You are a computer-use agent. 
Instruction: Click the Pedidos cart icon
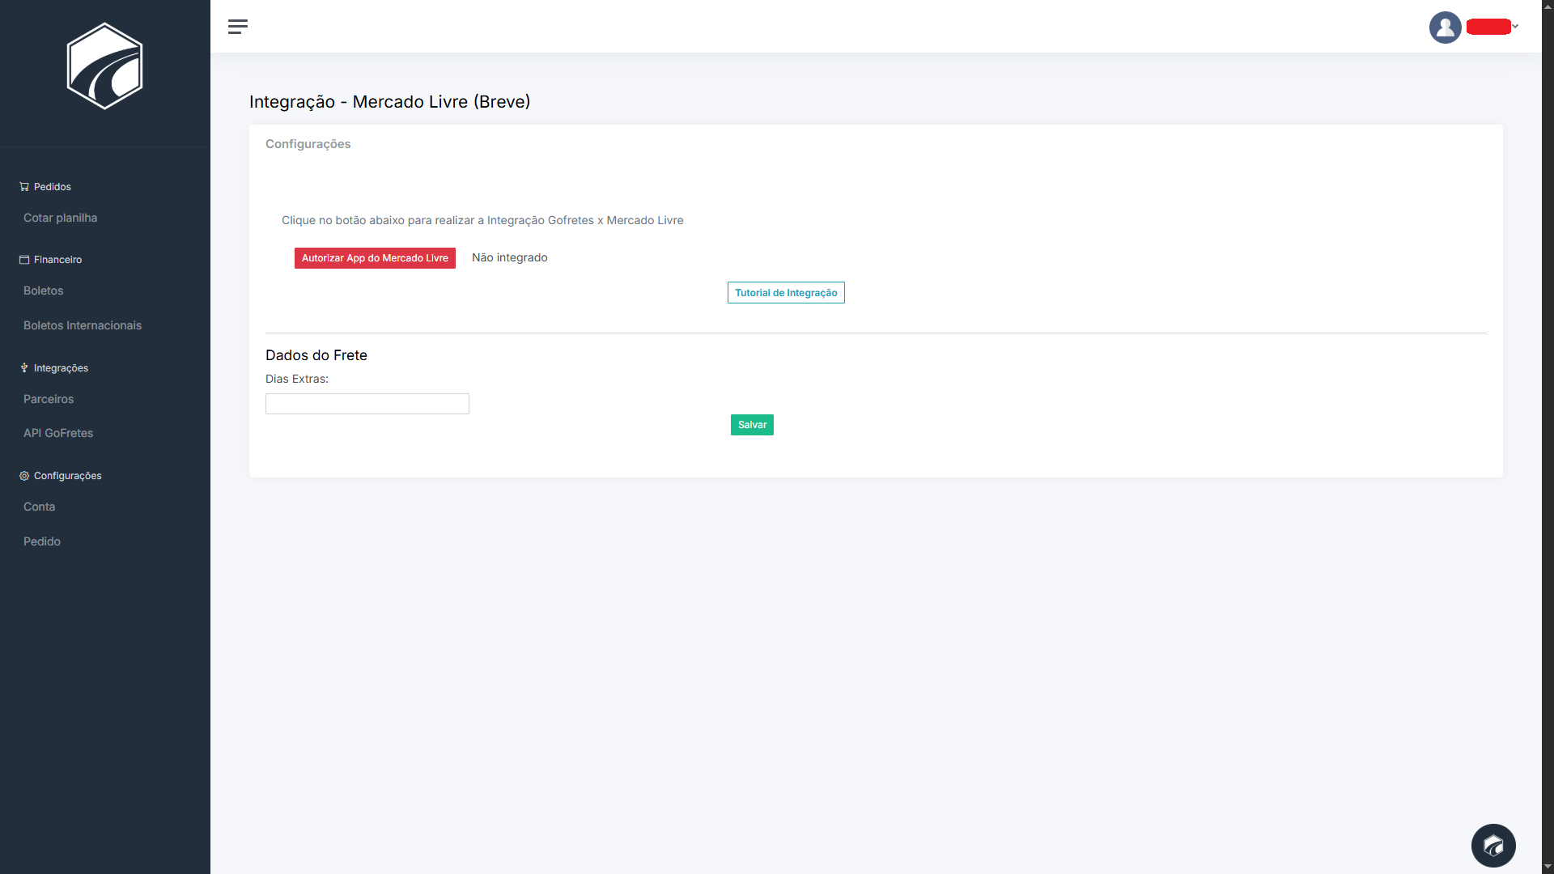(x=24, y=187)
